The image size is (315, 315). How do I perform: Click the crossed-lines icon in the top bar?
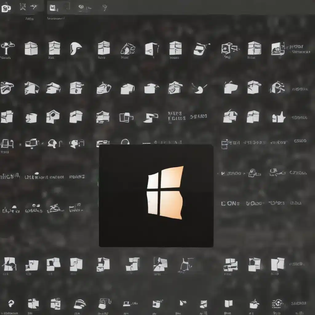point(23,7)
